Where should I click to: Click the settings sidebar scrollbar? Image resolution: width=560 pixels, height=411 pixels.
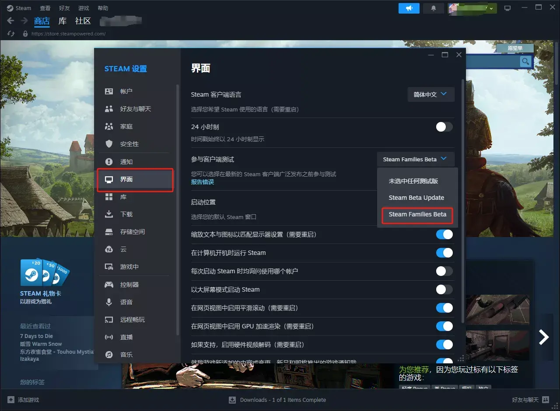coord(177,210)
